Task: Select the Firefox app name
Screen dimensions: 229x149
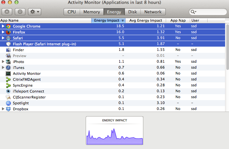Action: tap(19, 32)
